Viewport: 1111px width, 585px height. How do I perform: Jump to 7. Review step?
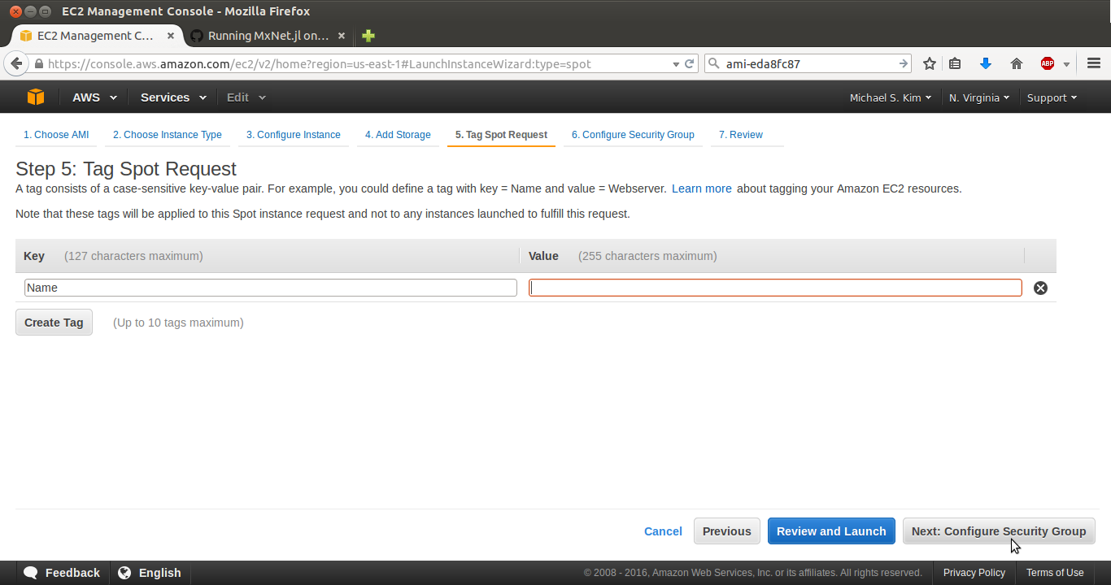click(x=741, y=135)
